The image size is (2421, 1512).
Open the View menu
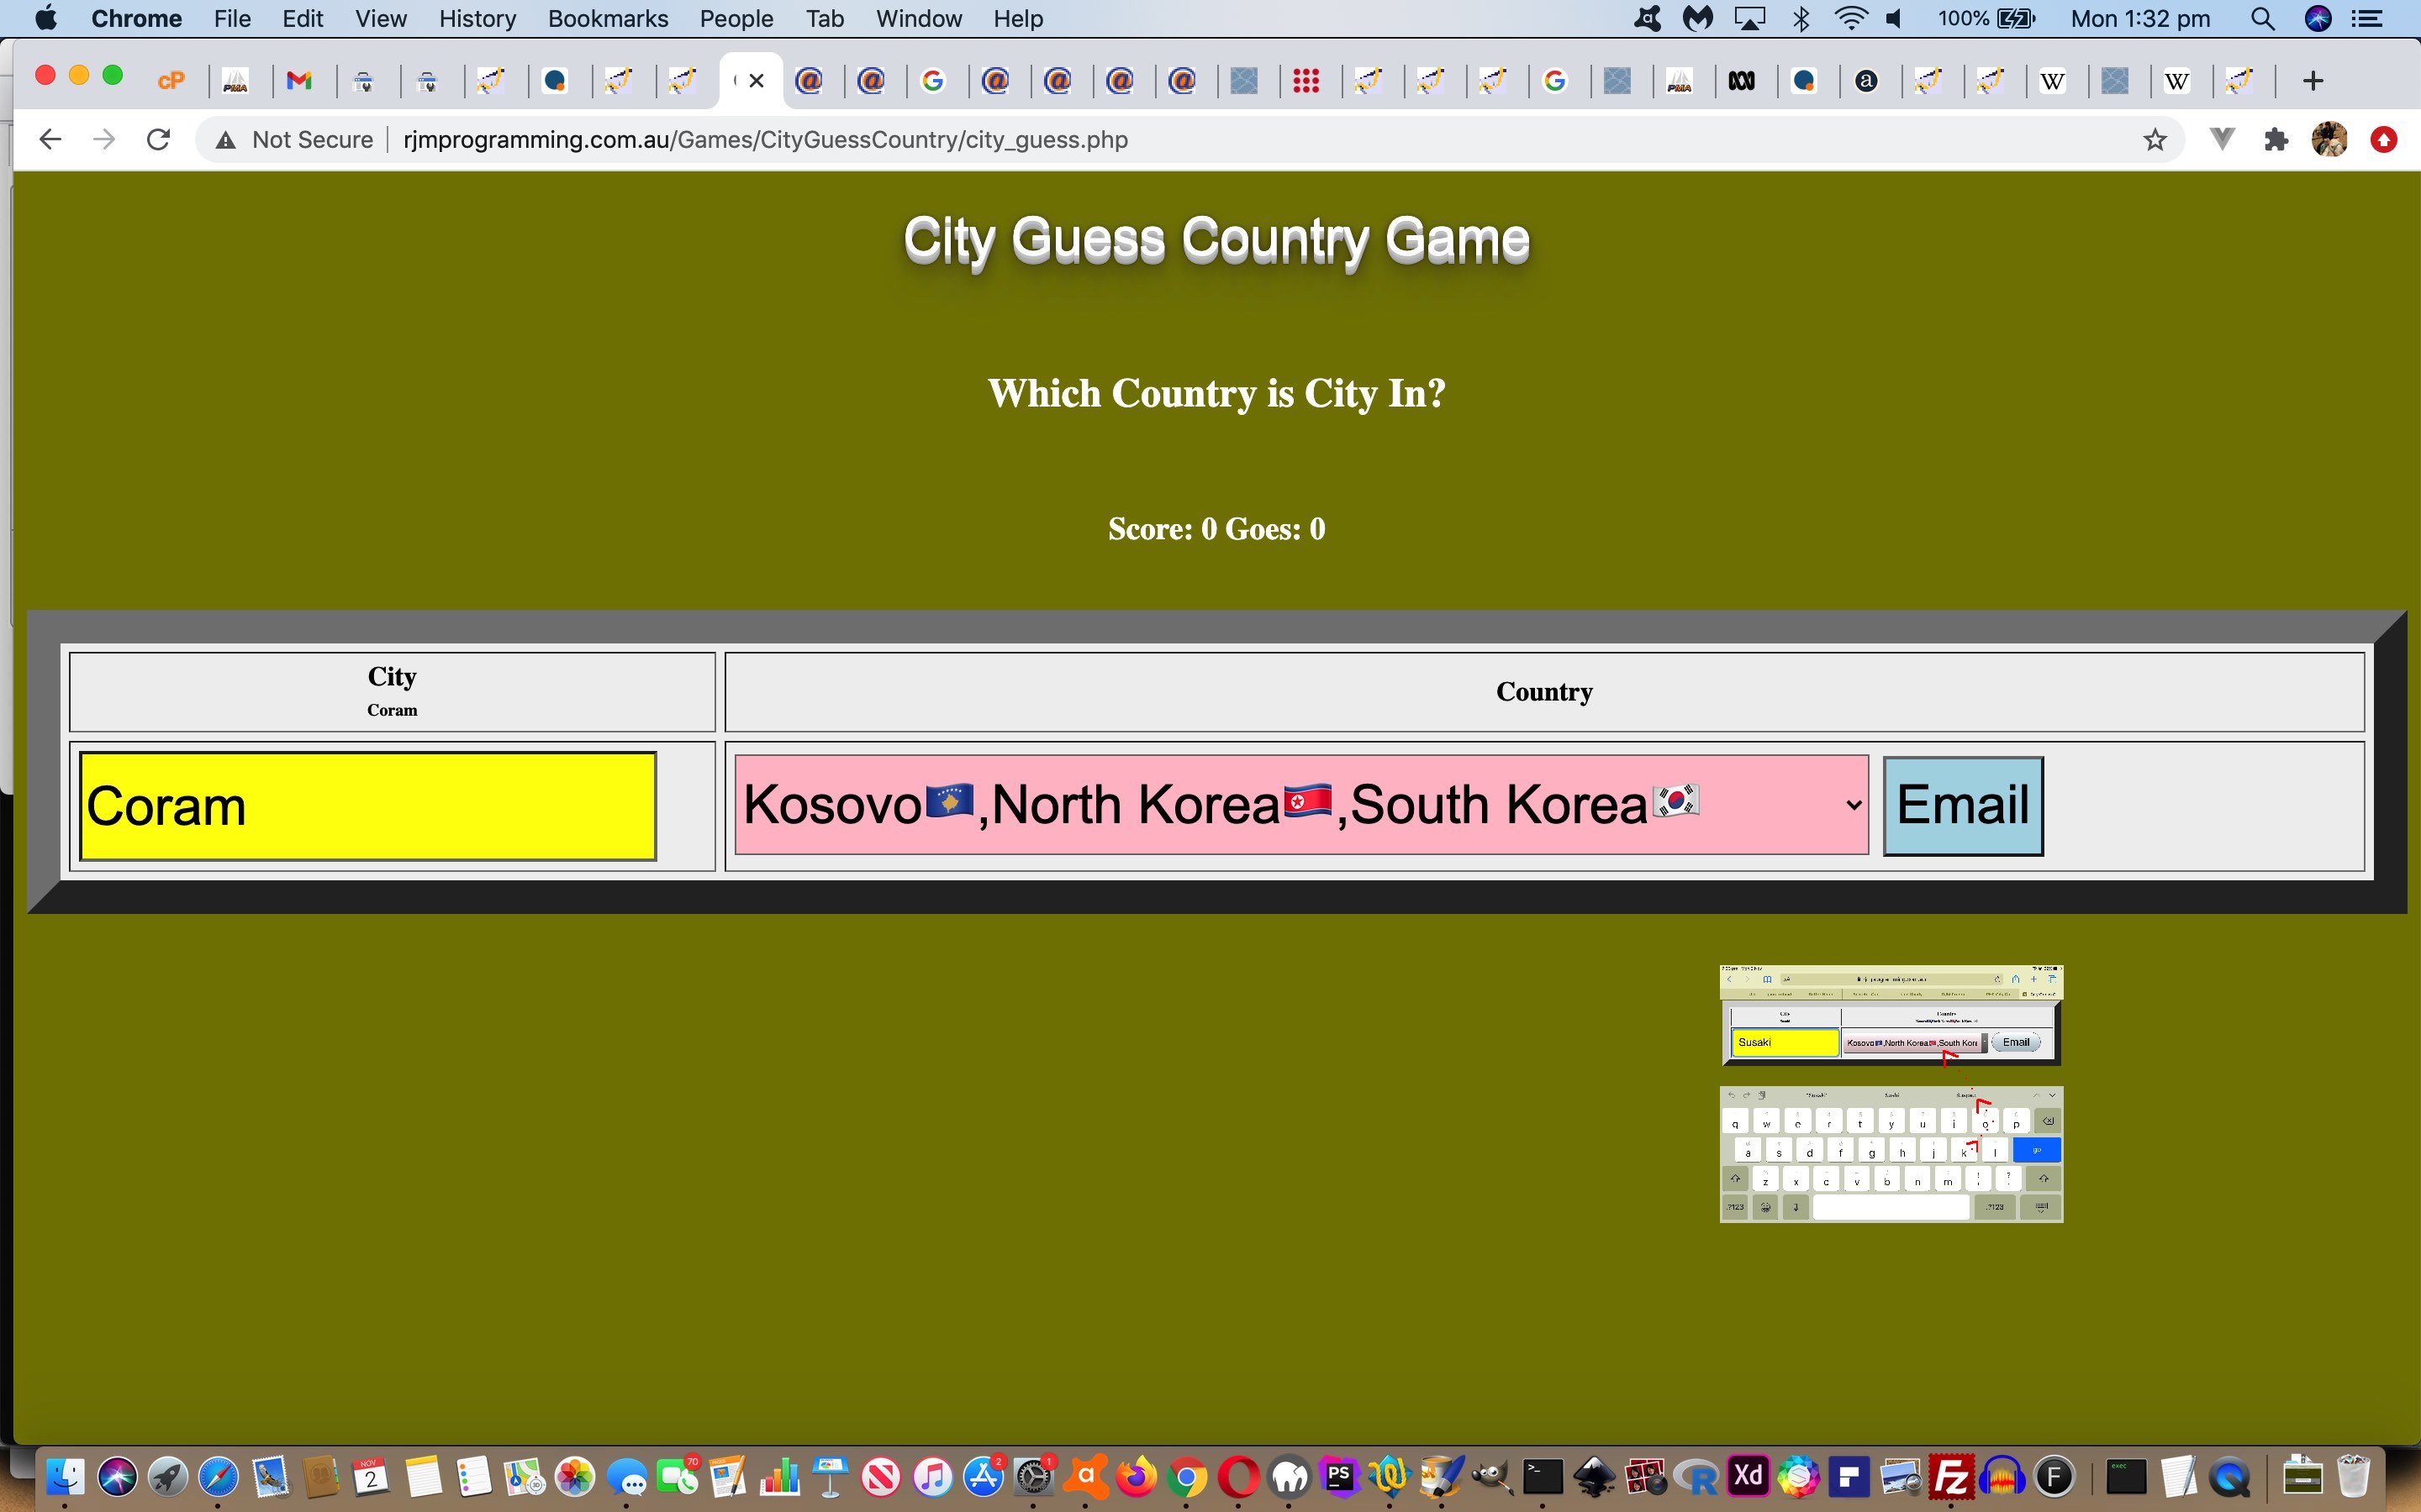click(381, 19)
